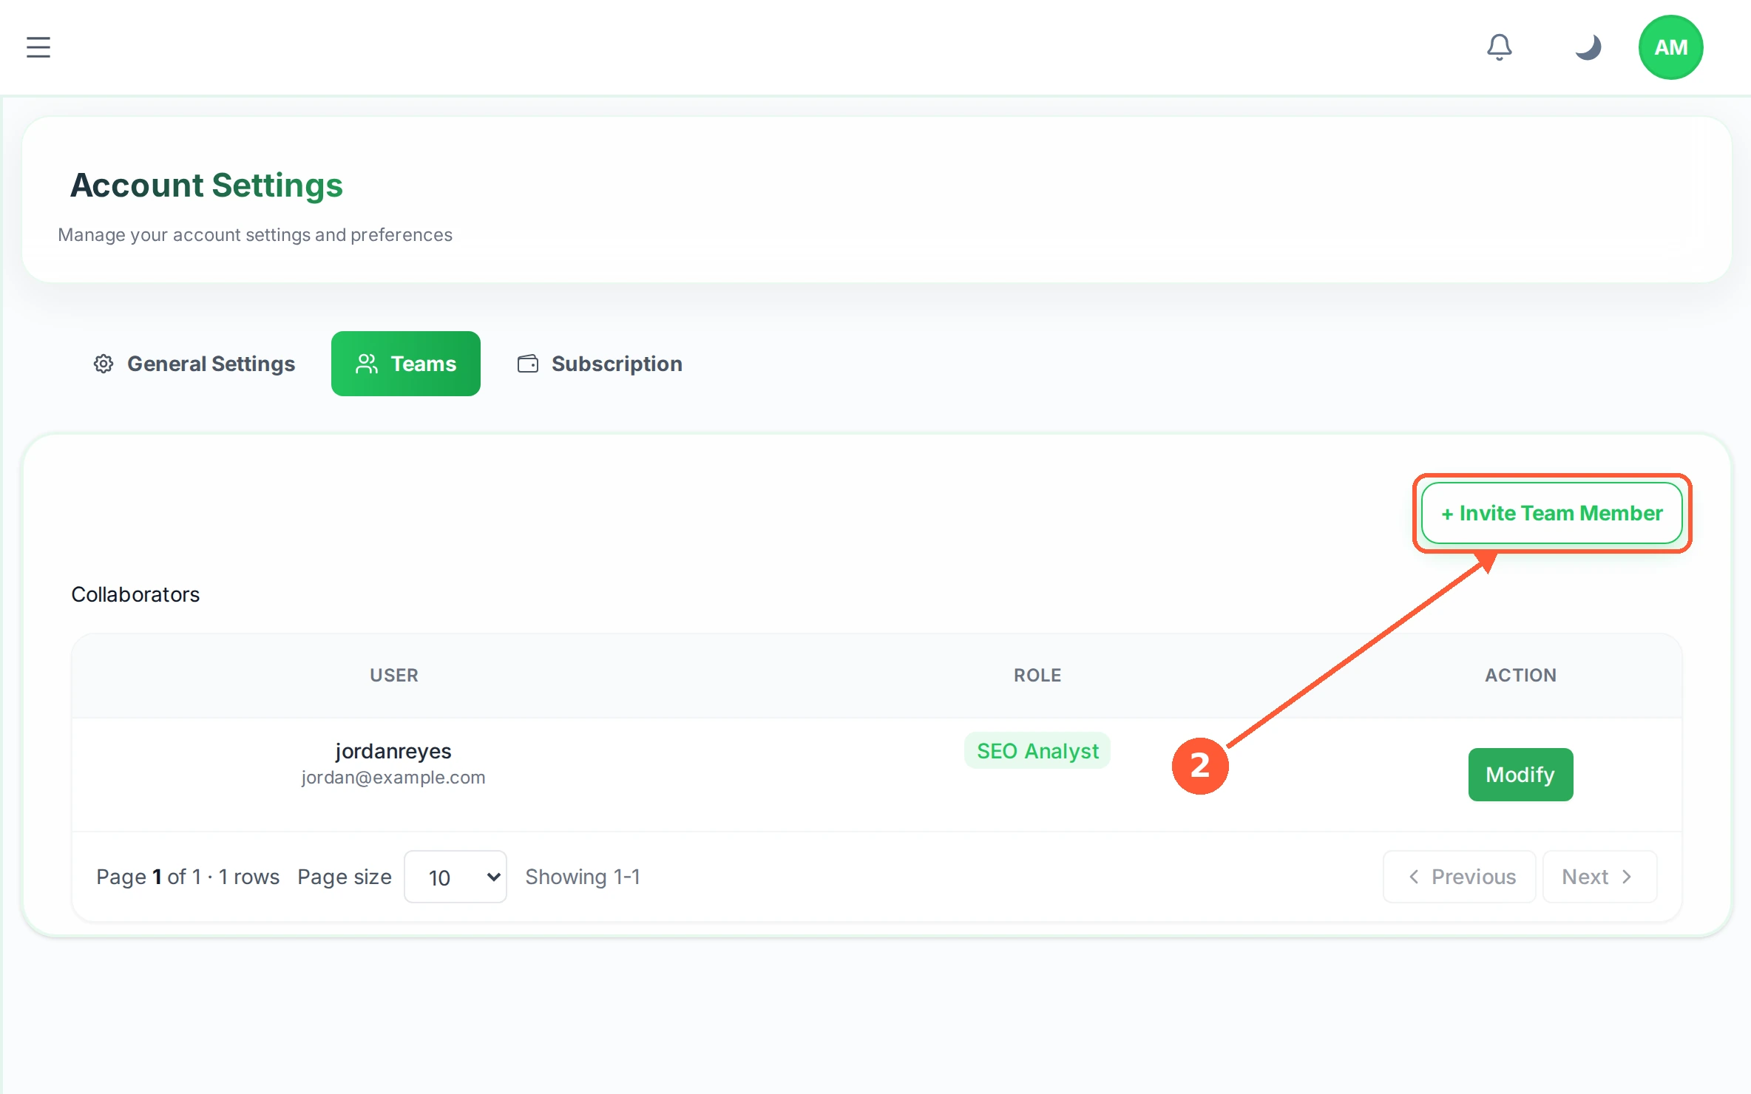Toggle dark mode moon icon

tap(1588, 47)
